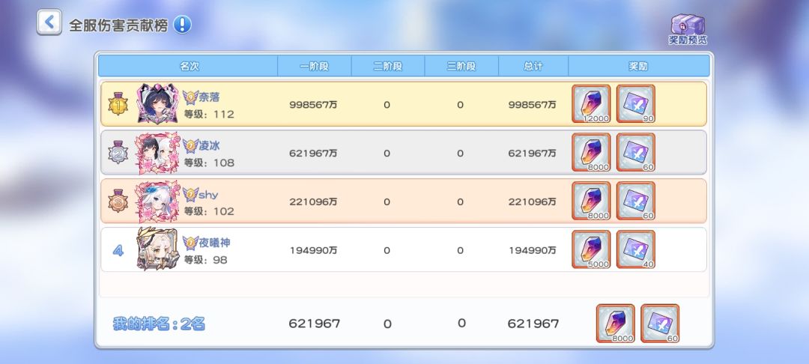Open the info icon beside 全服伤害贡献榜
The height and width of the screenshot is (364, 809).
tap(182, 24)
